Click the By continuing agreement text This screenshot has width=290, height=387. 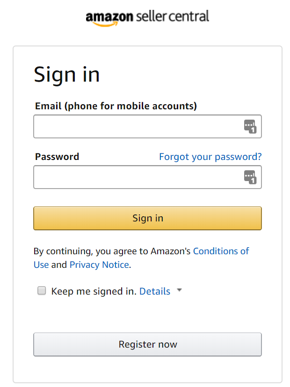coord(112,251)
